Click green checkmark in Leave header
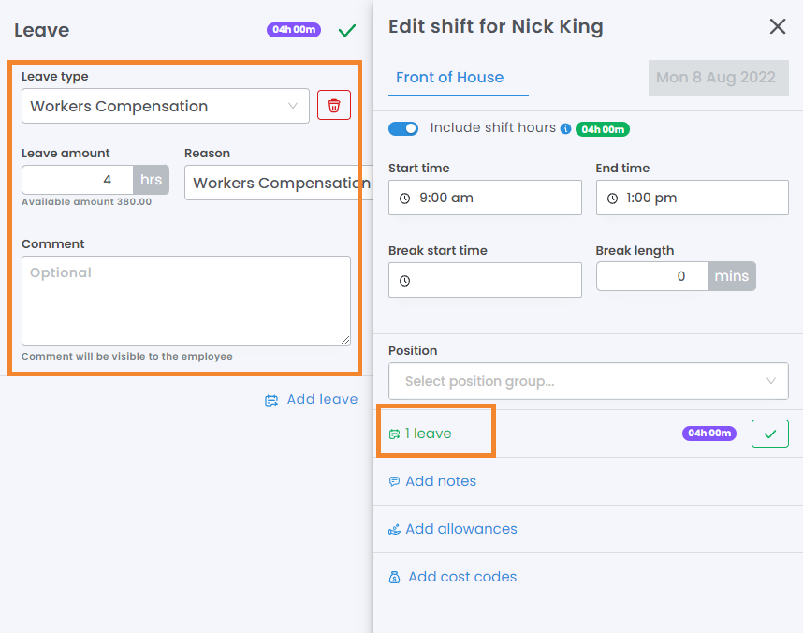803x633 pixels. pyautogui.click(x=347, y=30)
